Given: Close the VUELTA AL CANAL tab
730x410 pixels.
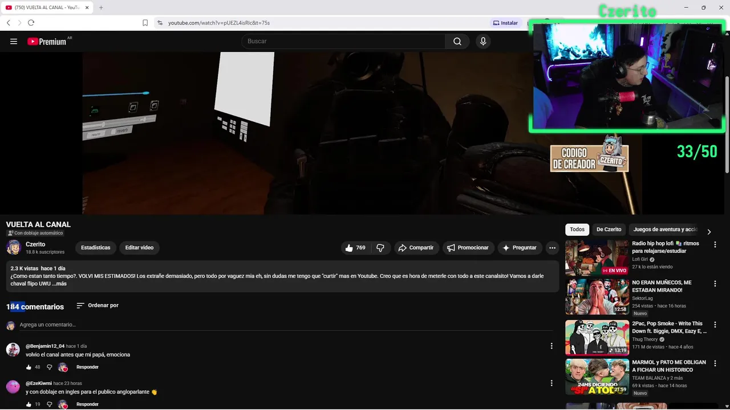Looking at the screenshot, I should [x=87, y=7].
